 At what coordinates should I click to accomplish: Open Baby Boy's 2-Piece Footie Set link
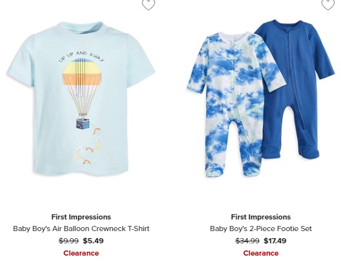point(261,228)
